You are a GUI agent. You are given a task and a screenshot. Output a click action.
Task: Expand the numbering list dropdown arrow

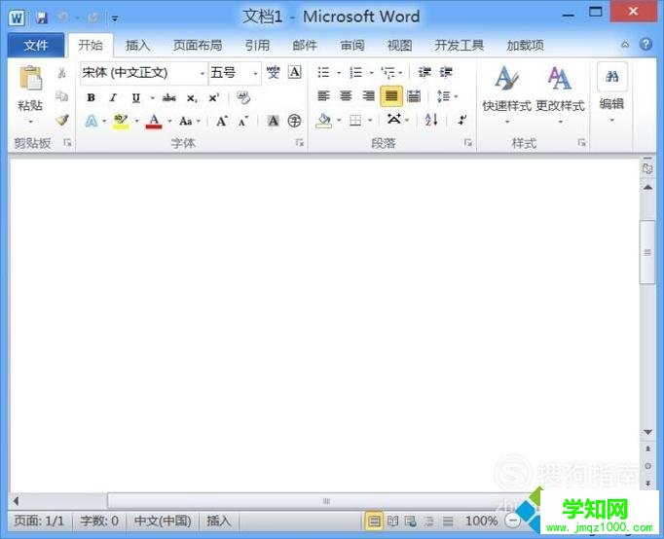pos(372,73)
